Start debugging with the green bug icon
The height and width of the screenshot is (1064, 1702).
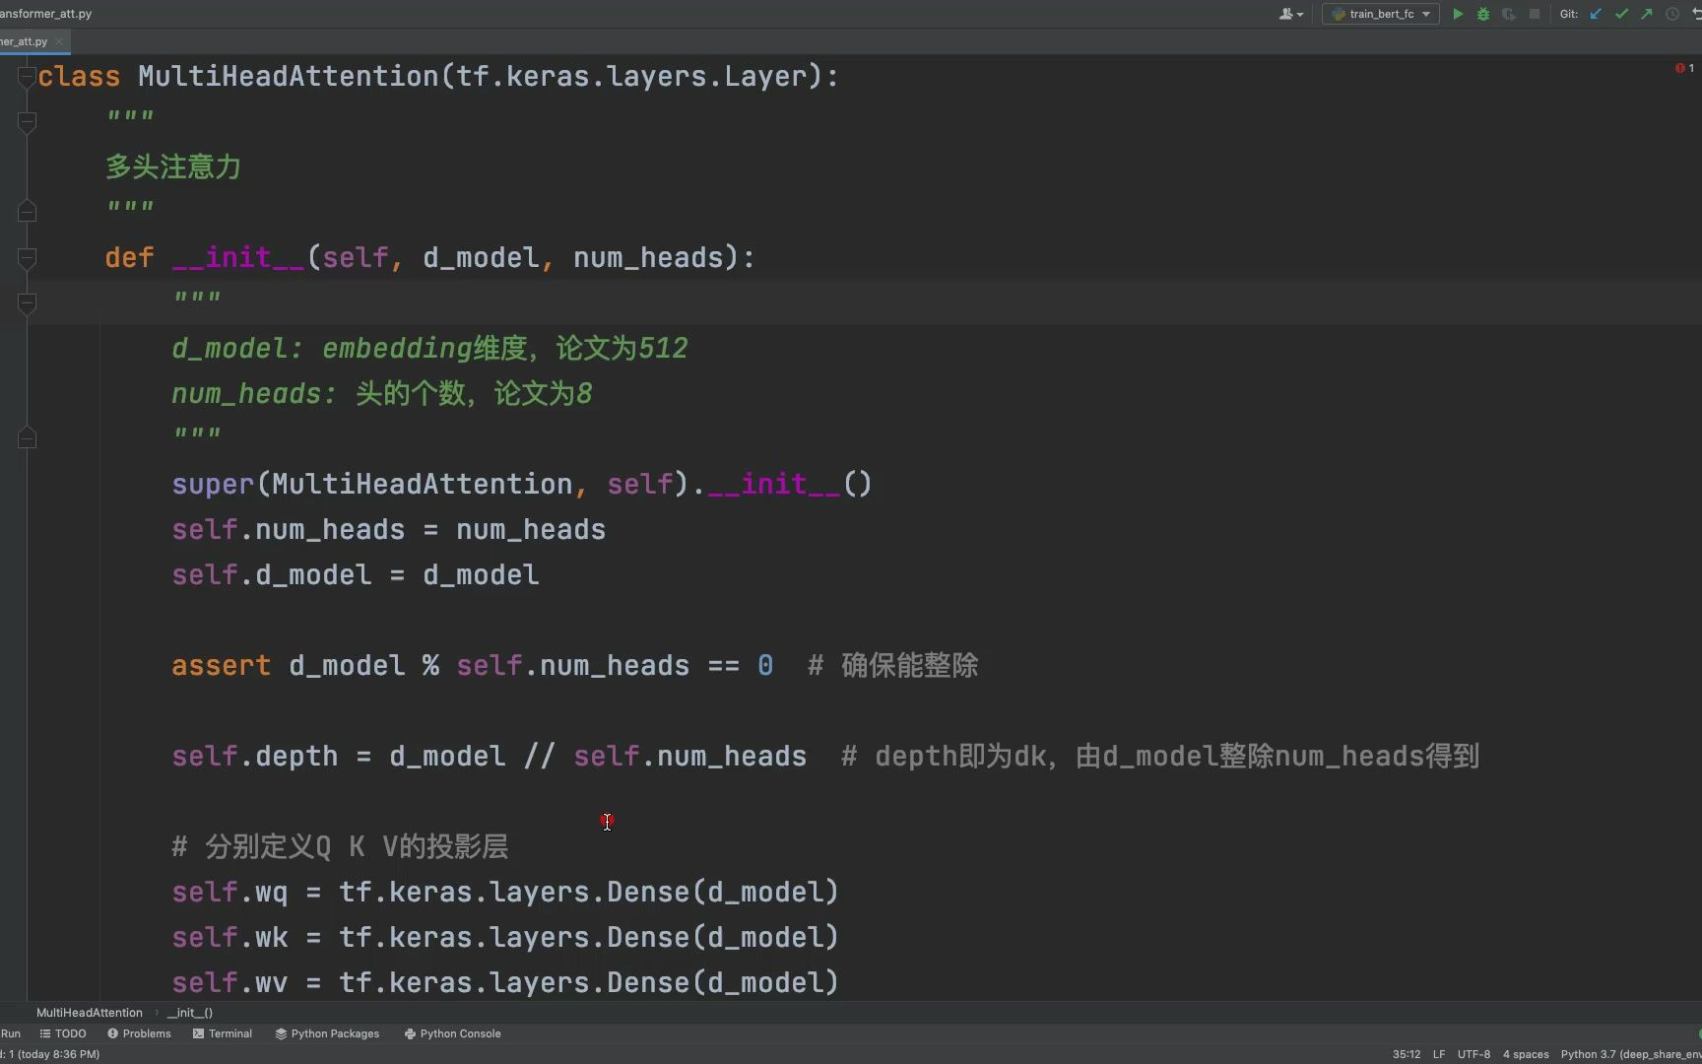coord(1483,14)
